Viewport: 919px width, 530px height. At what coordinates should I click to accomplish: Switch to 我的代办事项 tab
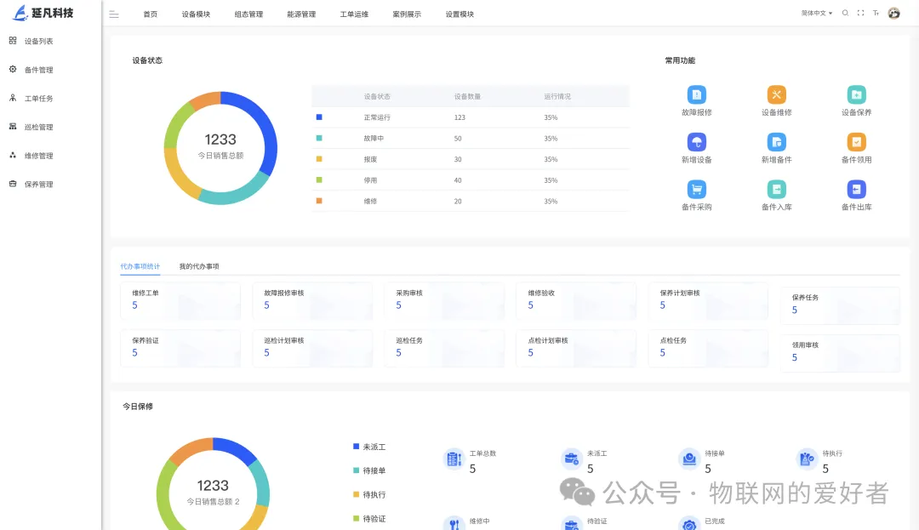pos(199,266)
